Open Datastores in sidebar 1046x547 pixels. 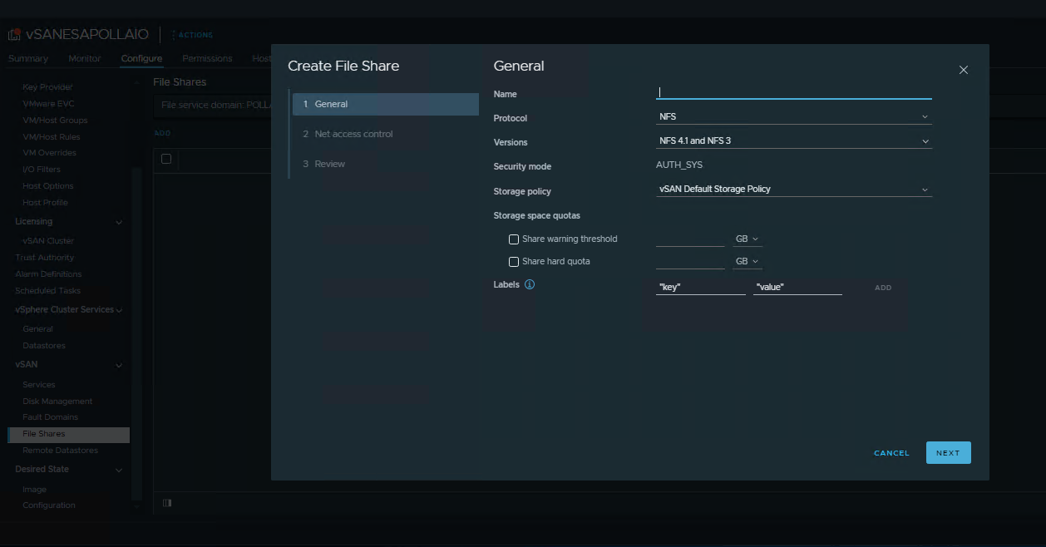click(43, 346)
